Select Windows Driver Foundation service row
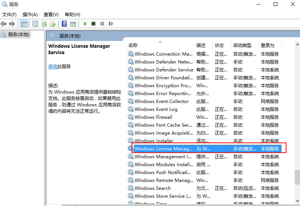 tap(204, 78)
